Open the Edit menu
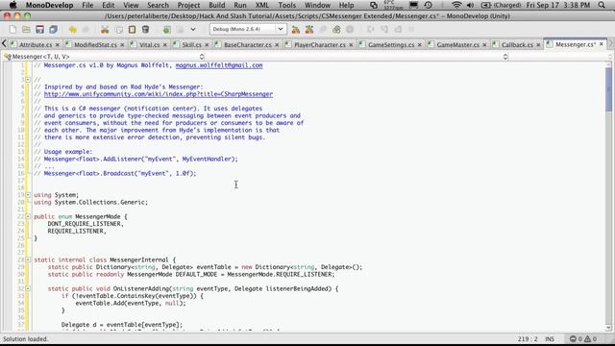This screenshot has height=346, width=615. tap(109, 5)
